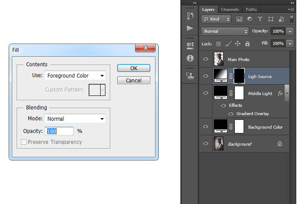
Task: Enable Preserve Transparency checkbox
Action: [24, 142]
